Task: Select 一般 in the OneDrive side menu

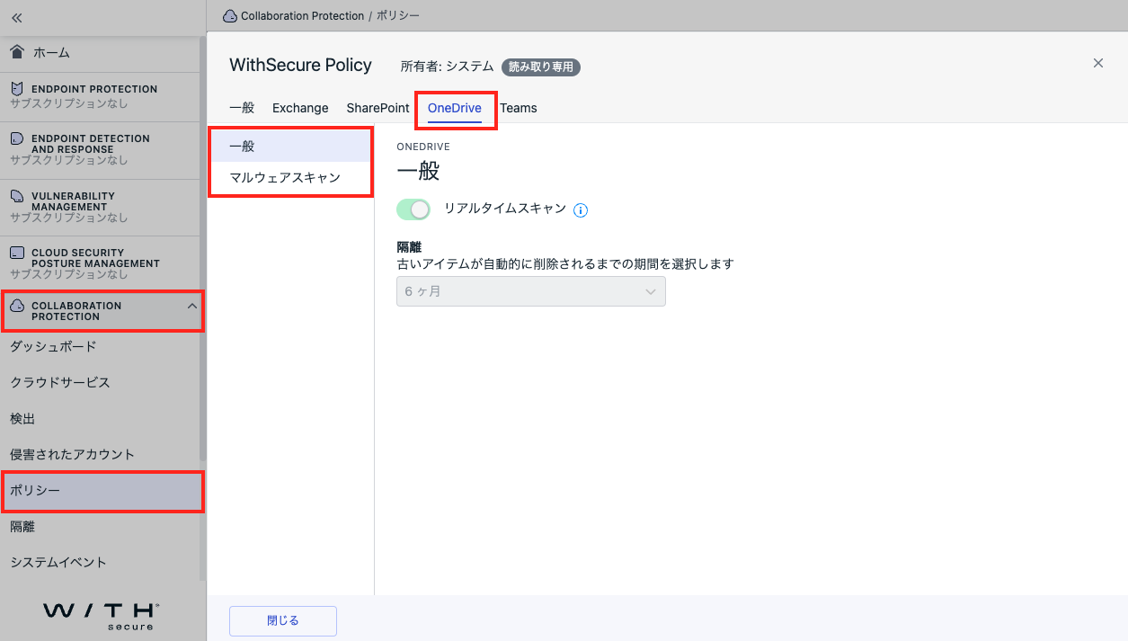Action: click(x=290, y=146)
